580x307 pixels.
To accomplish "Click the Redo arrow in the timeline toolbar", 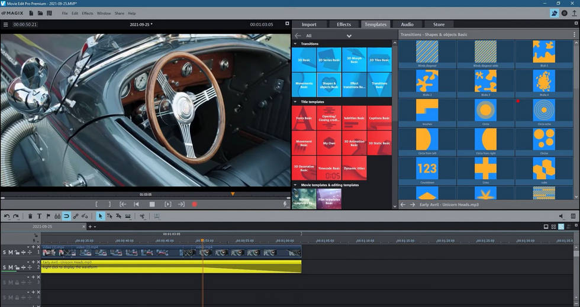I will (x=16, y=216).
